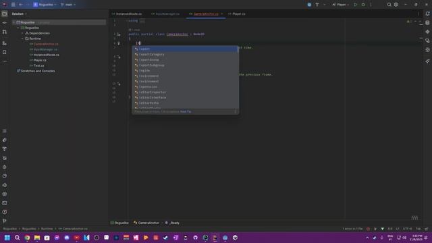432x243 pixels.
Task: Open more run actions menu
Action: (x=371, y=5)
